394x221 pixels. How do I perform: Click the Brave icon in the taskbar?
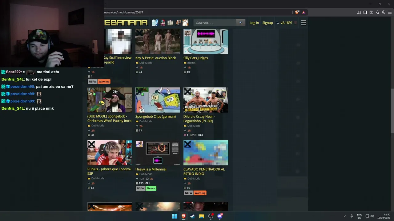tap(183, 216)
